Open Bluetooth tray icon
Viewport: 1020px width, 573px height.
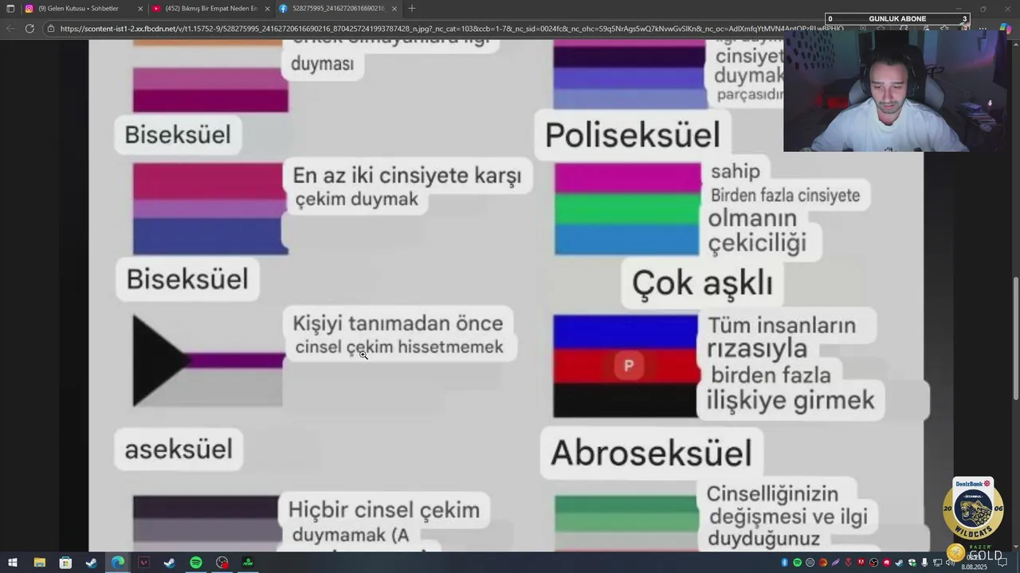click(x=784, y=563)
